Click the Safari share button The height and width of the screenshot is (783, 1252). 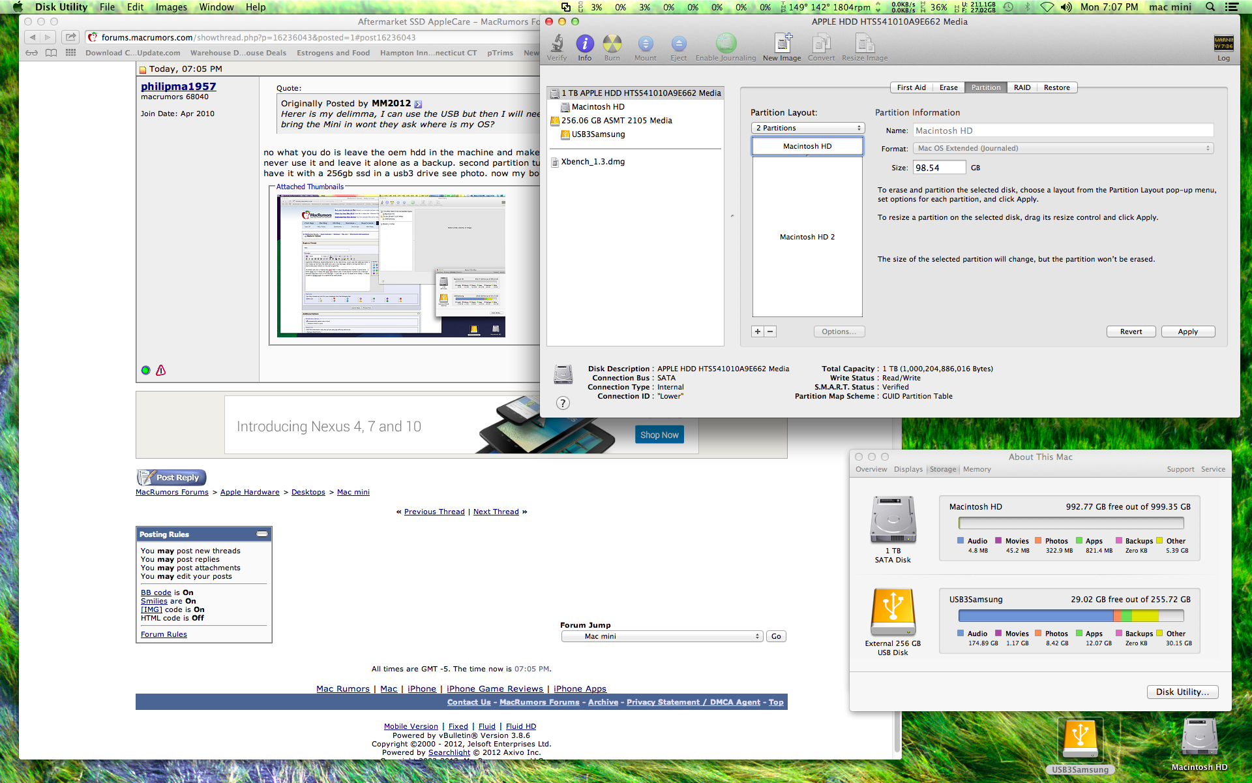click(71, 37)
